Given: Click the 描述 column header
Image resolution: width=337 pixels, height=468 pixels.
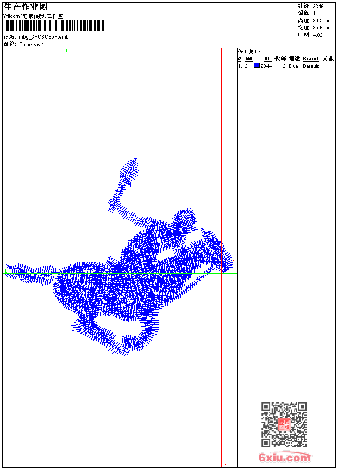Looking at the screenshot, I should pos(295,59).
